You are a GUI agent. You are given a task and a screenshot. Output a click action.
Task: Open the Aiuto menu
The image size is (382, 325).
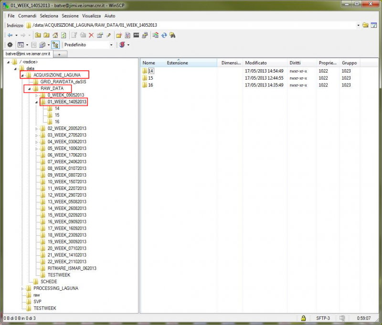(x=110, y=16)
